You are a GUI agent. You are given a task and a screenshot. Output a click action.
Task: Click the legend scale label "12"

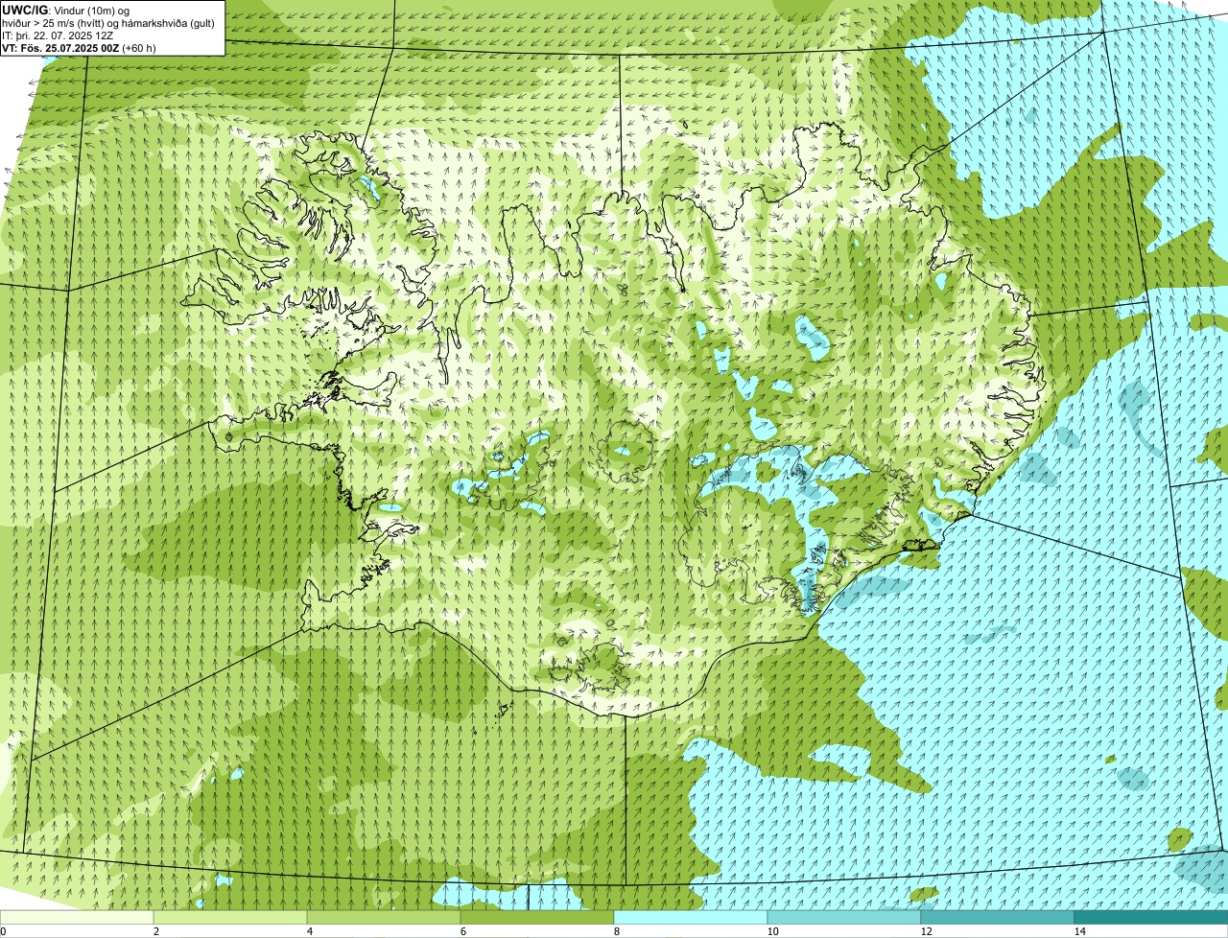[926, 931]
